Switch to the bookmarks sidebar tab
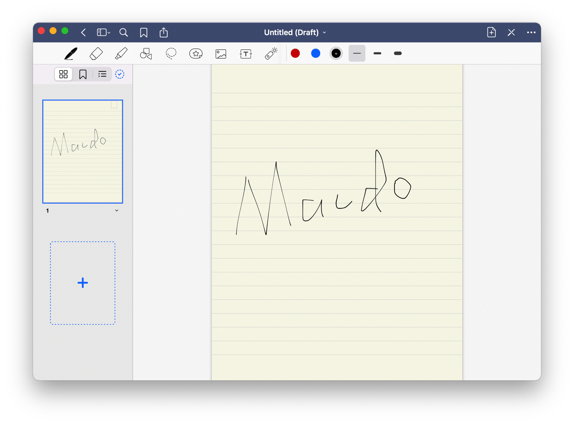The image size is (574, 424). click(83, 74)
